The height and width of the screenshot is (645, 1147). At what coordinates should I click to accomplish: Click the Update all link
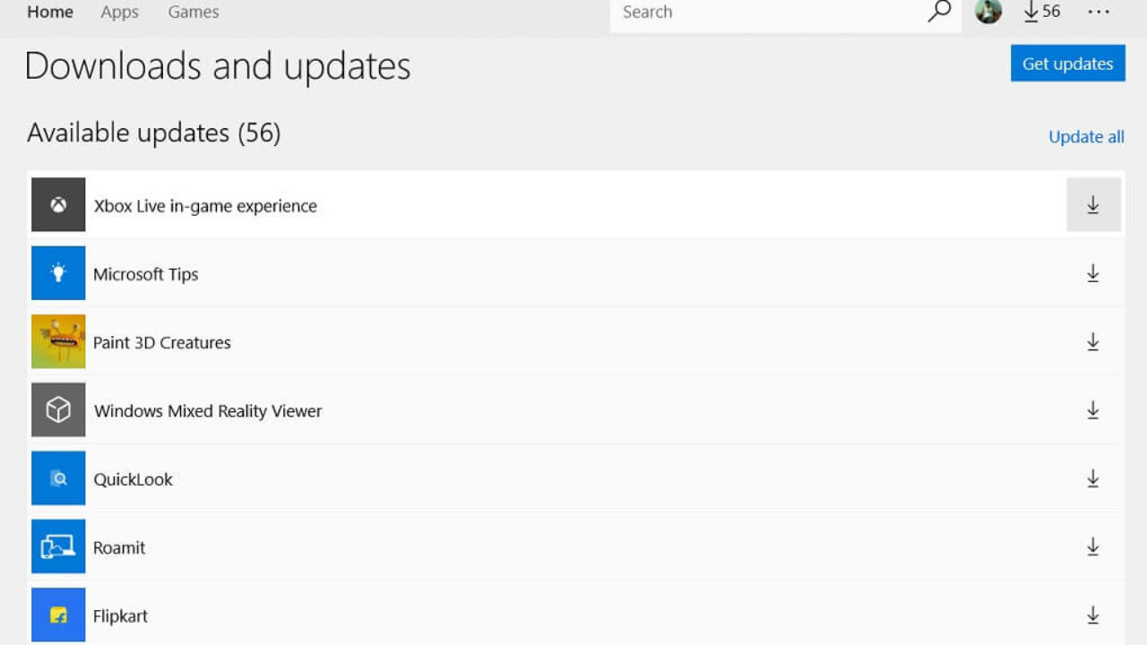click(1086, 137)
